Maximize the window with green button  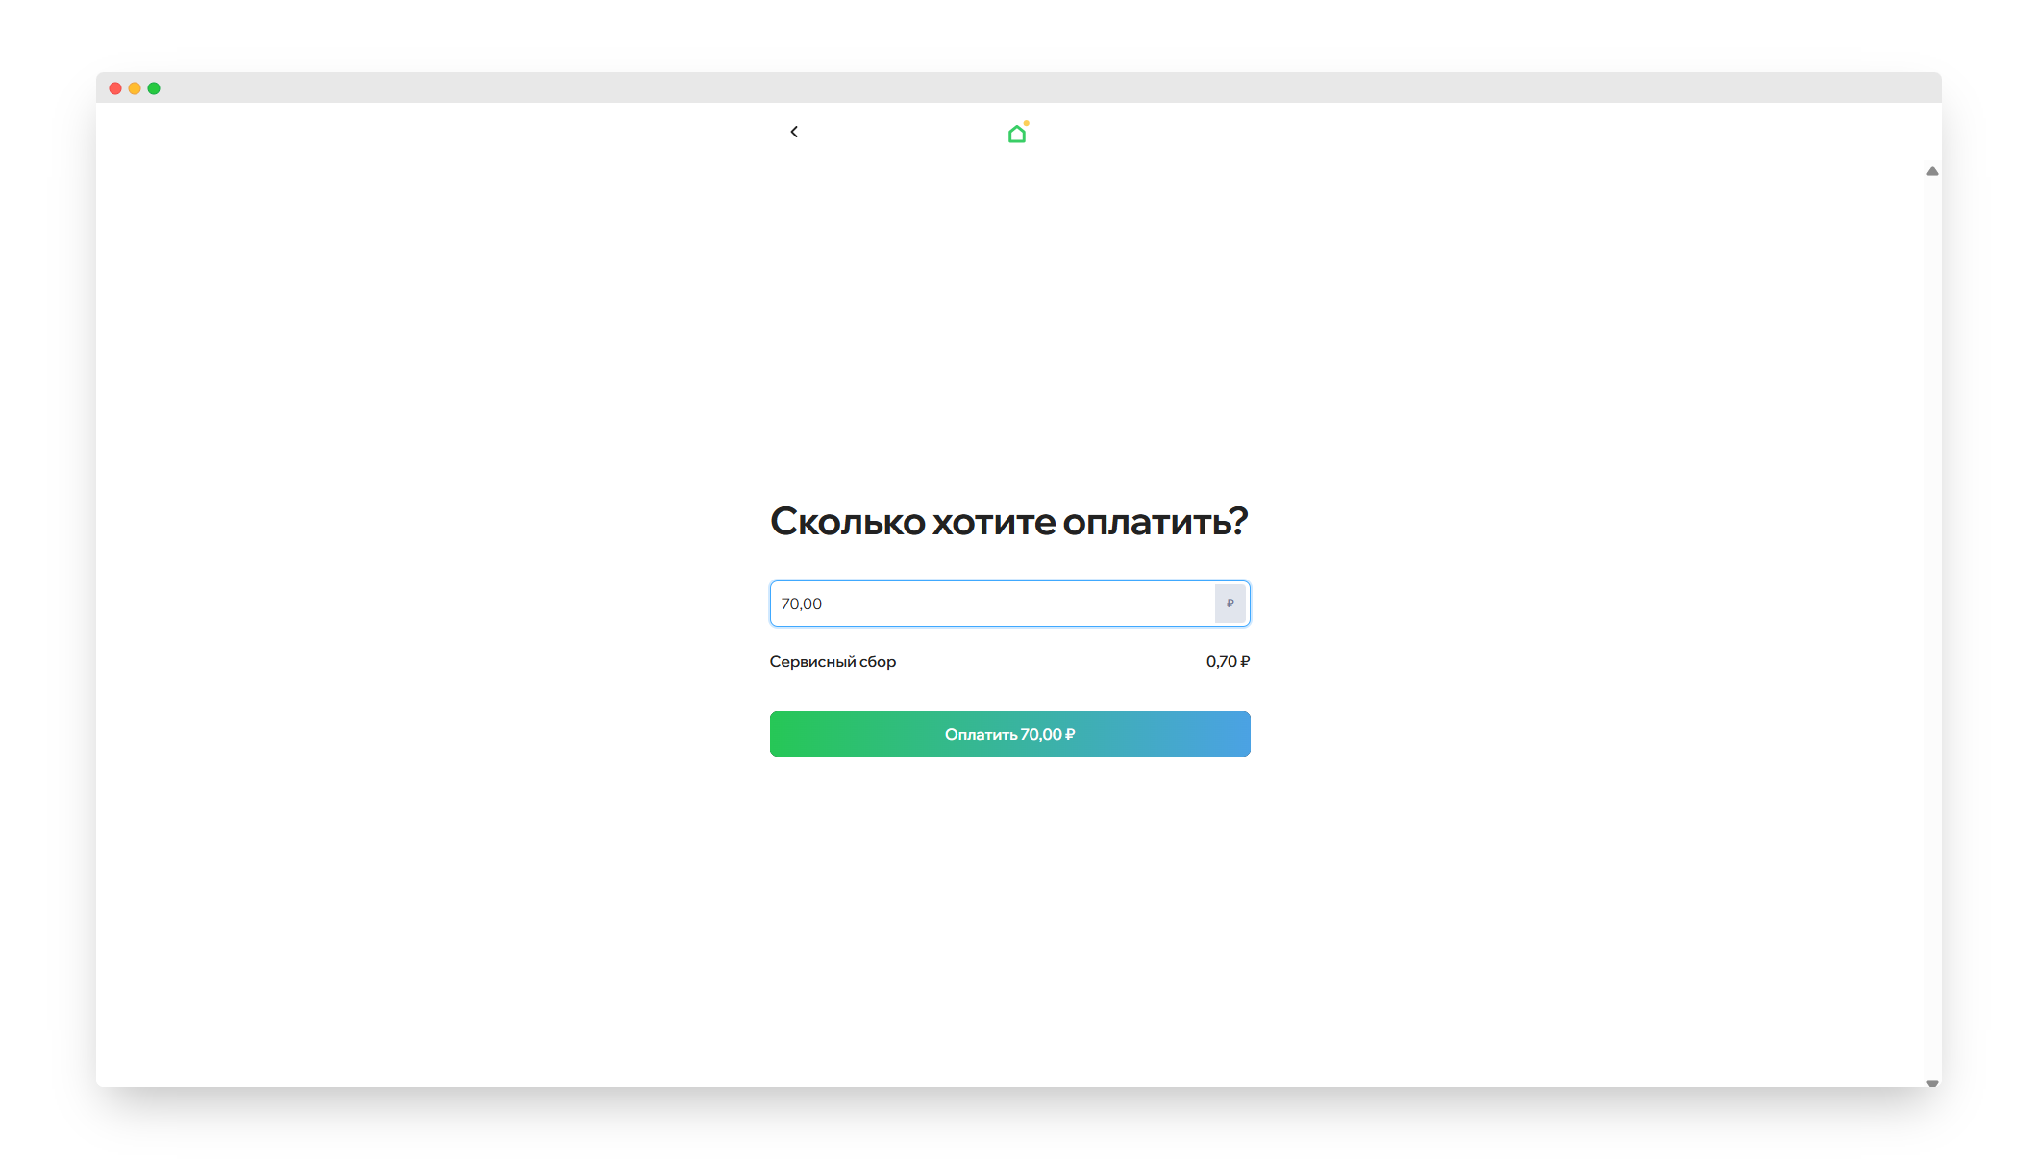pos(154,88)
